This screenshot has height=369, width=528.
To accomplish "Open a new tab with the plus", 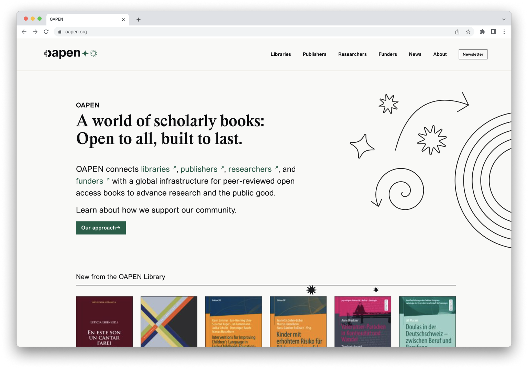I will point(138,20).
